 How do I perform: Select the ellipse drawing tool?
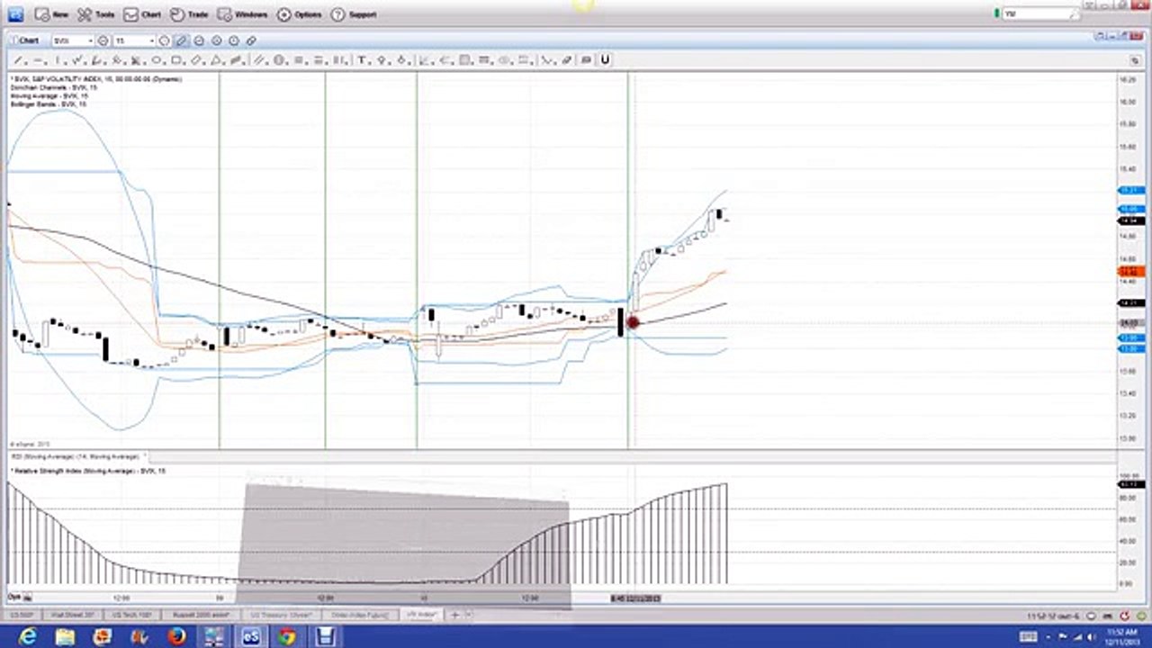157,60
